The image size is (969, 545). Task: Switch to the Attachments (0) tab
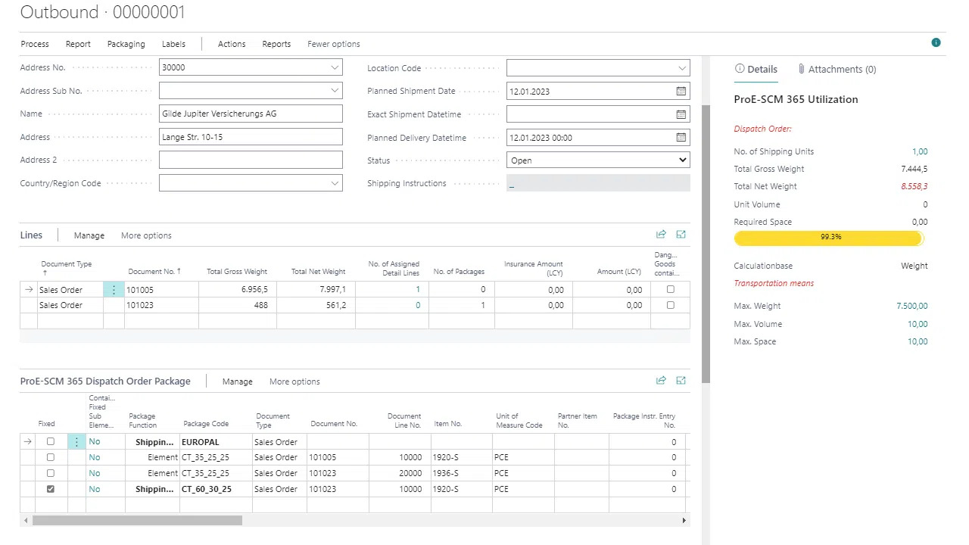837,69
